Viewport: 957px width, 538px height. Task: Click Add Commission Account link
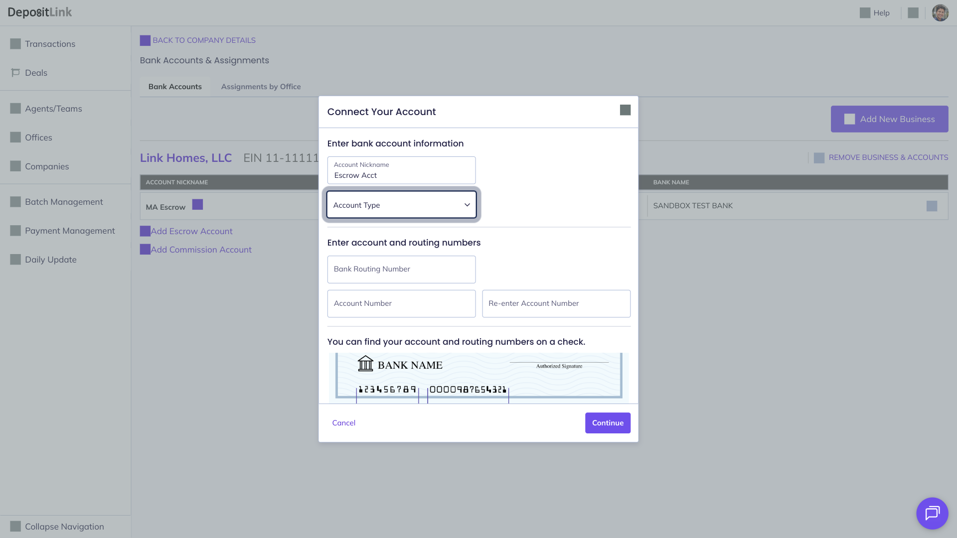pos(201,250)
